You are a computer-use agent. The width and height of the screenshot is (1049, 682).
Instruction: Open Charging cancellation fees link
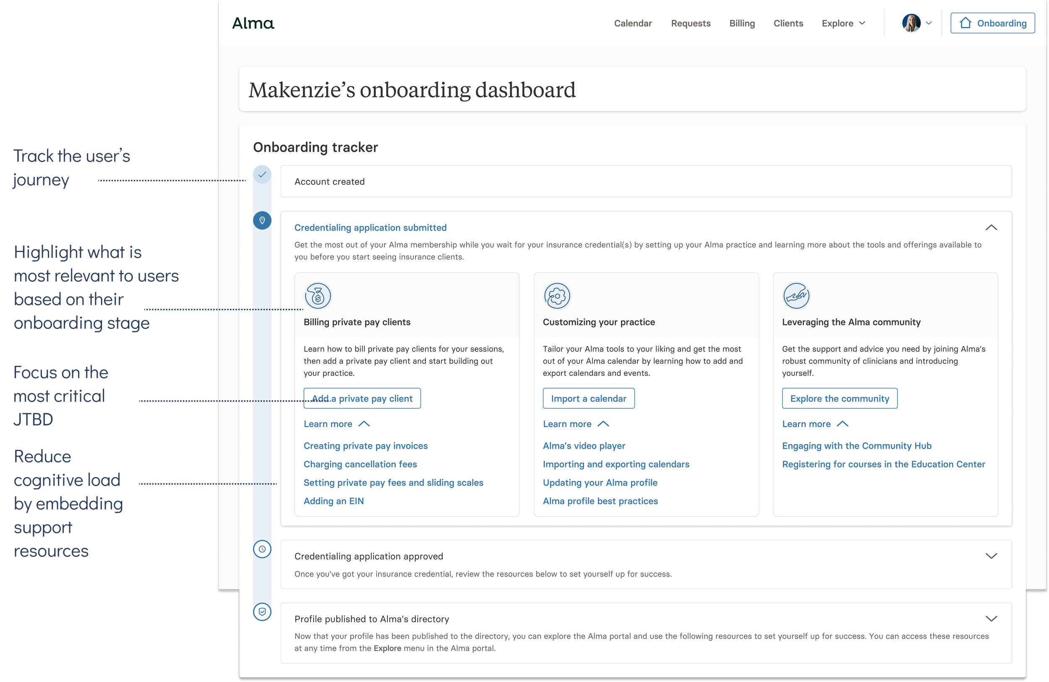[x=360, y=464]
